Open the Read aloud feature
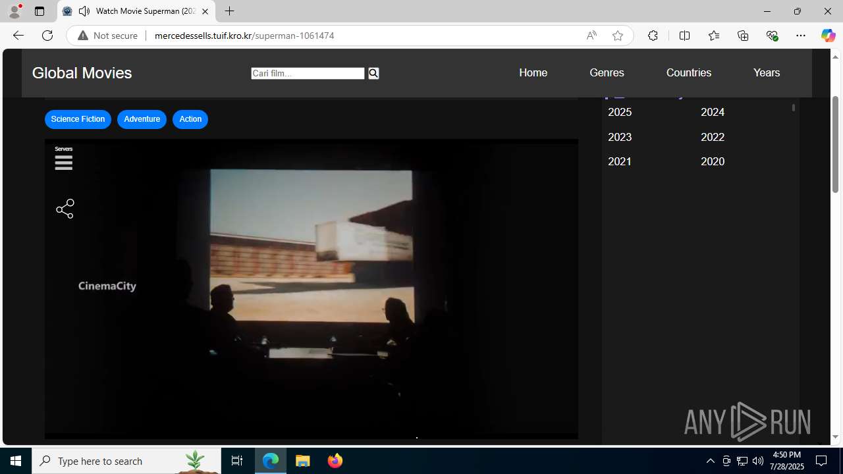Screen dimensions: 843x474 pos(591,36)
